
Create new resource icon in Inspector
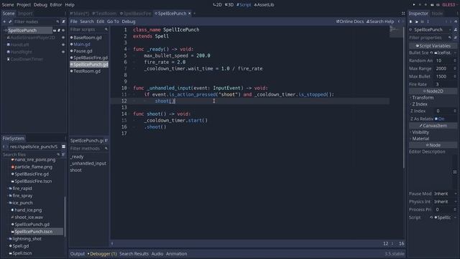point(410,22)
